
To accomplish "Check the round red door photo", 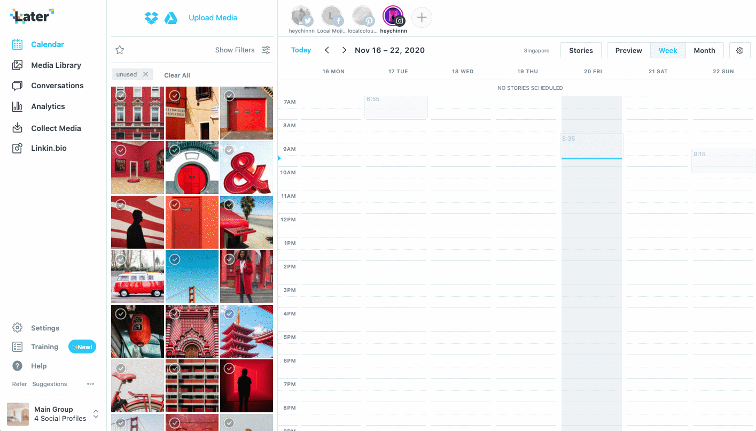I will [175, 150].
